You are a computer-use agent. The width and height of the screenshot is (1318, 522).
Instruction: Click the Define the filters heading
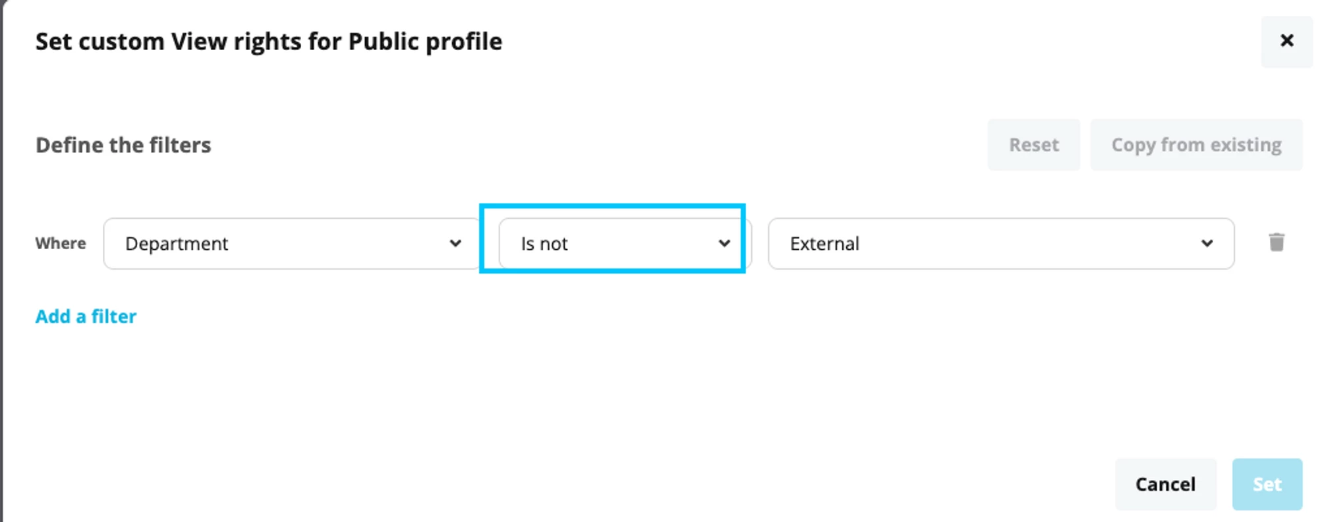pos(123,145)
